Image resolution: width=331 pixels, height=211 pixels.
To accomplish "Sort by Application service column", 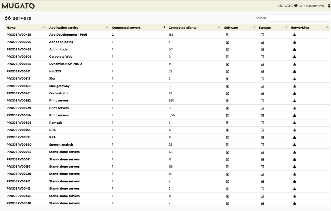I will click(64, 28).
